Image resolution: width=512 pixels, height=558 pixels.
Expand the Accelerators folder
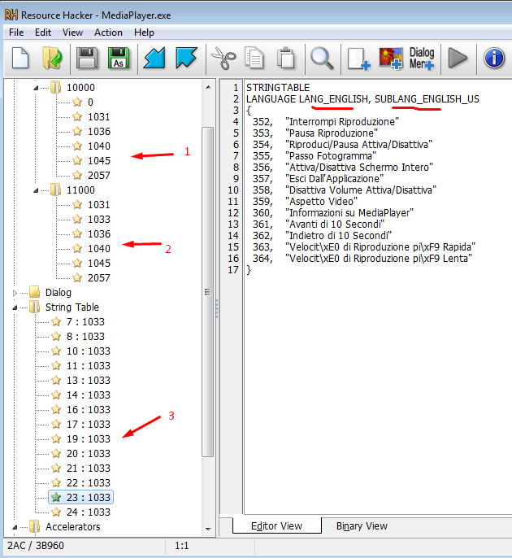(x=15, y=527)
